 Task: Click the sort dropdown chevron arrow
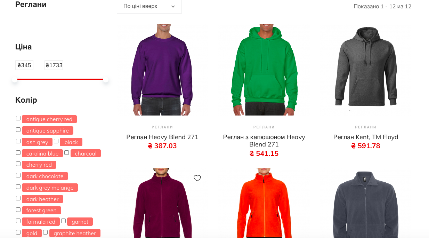(173, 7)
